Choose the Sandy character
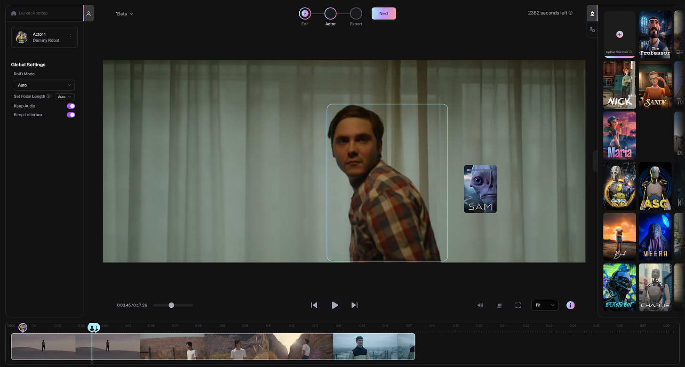The height and width of the screenshot is (367, 685). pyautogui.click(x=655, y=85)
